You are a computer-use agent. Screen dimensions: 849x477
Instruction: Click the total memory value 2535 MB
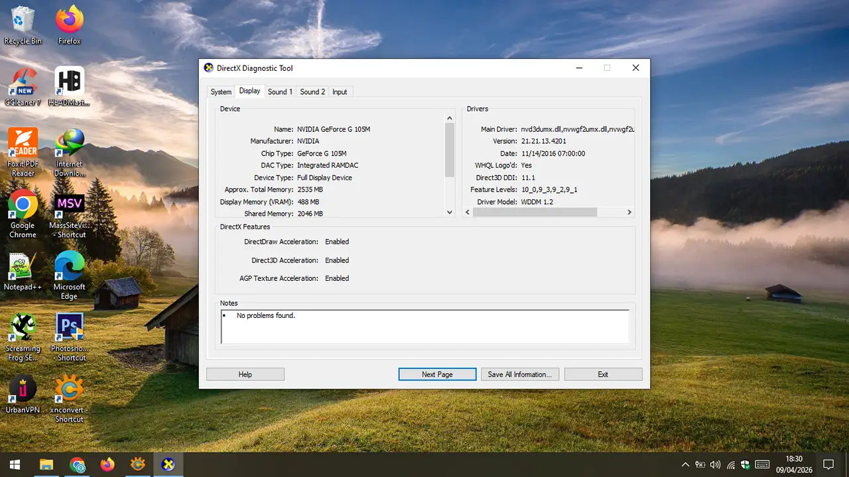coord(310,189)
